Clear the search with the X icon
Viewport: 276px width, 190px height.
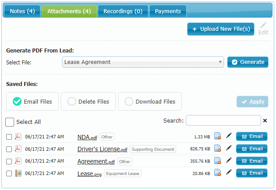click(x=265, y=120)
